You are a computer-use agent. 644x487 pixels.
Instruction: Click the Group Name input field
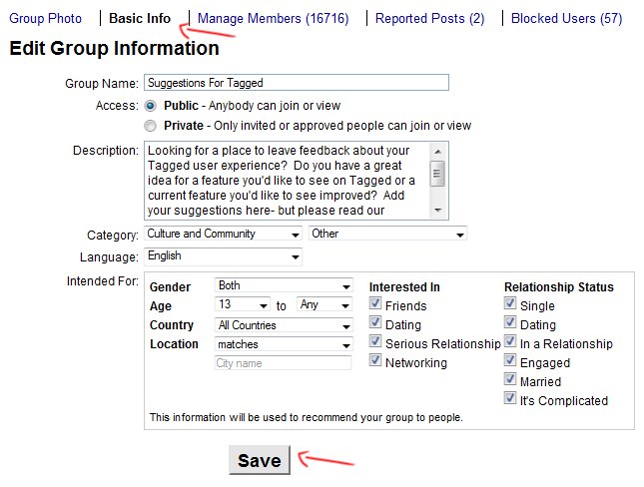coord(297,83)
